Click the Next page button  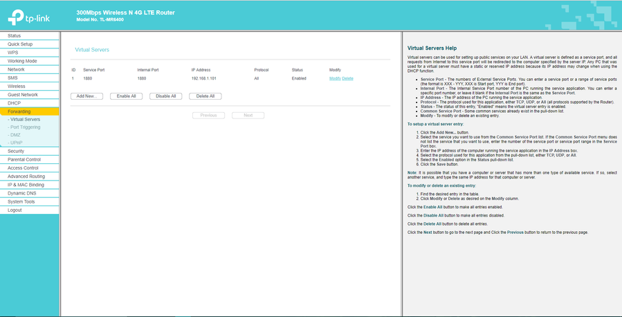tap(248, 116)
